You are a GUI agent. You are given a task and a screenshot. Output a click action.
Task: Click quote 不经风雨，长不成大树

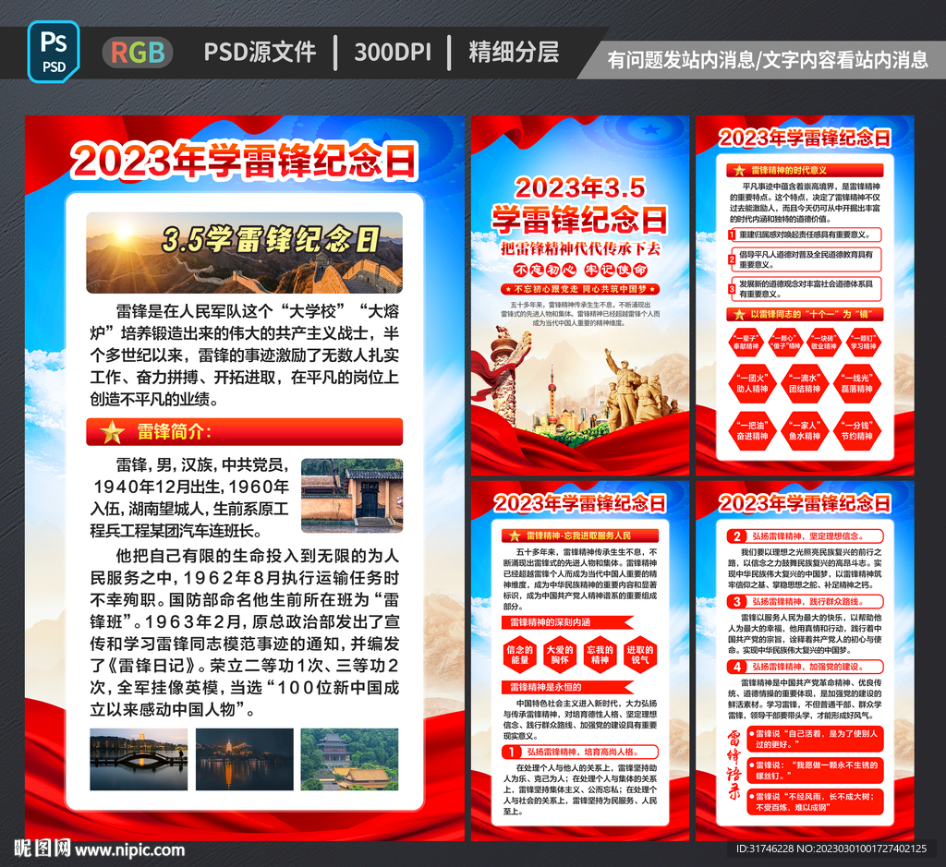pos(816,801)
